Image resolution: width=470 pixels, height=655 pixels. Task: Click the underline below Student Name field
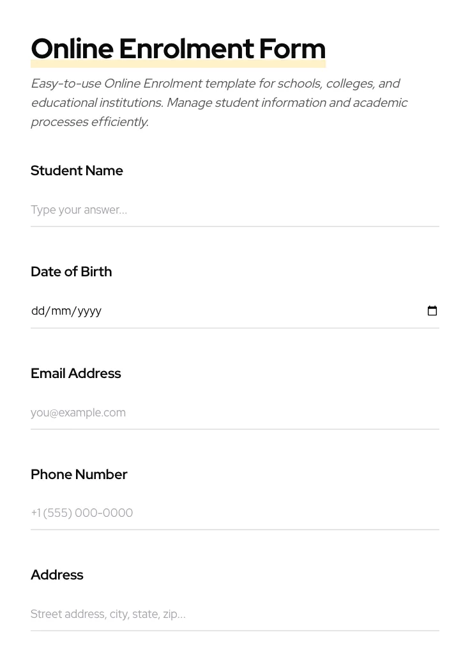[x=234, y=225]
